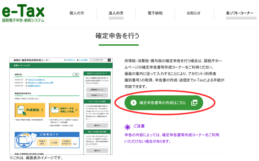259x161 pixels.
Task: Click the search field in preview image
Action: pyautogui.click(x=99, y=60)
